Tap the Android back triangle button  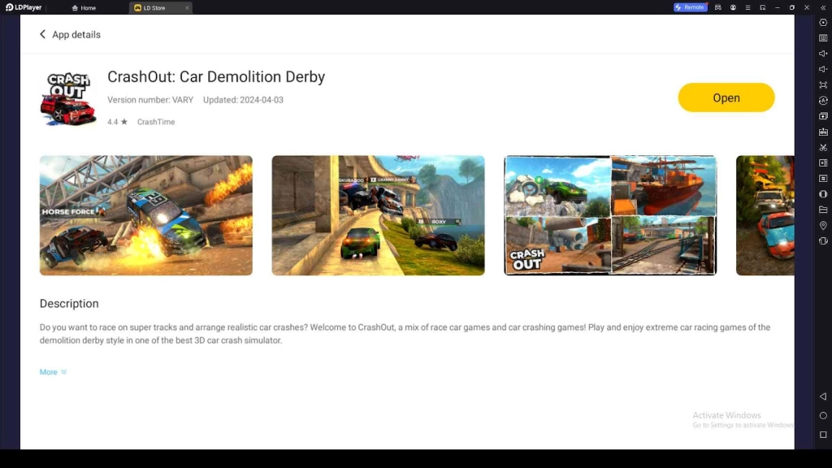823,396
